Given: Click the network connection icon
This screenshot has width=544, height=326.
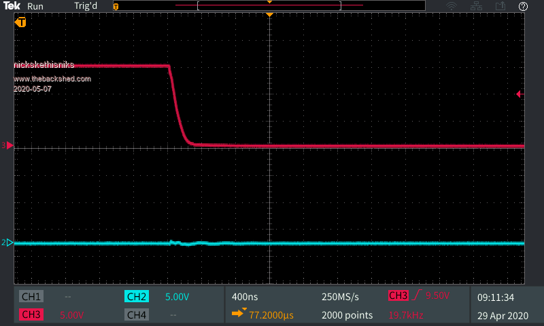Looking at the screenshot, I should [x=477, y=6].
